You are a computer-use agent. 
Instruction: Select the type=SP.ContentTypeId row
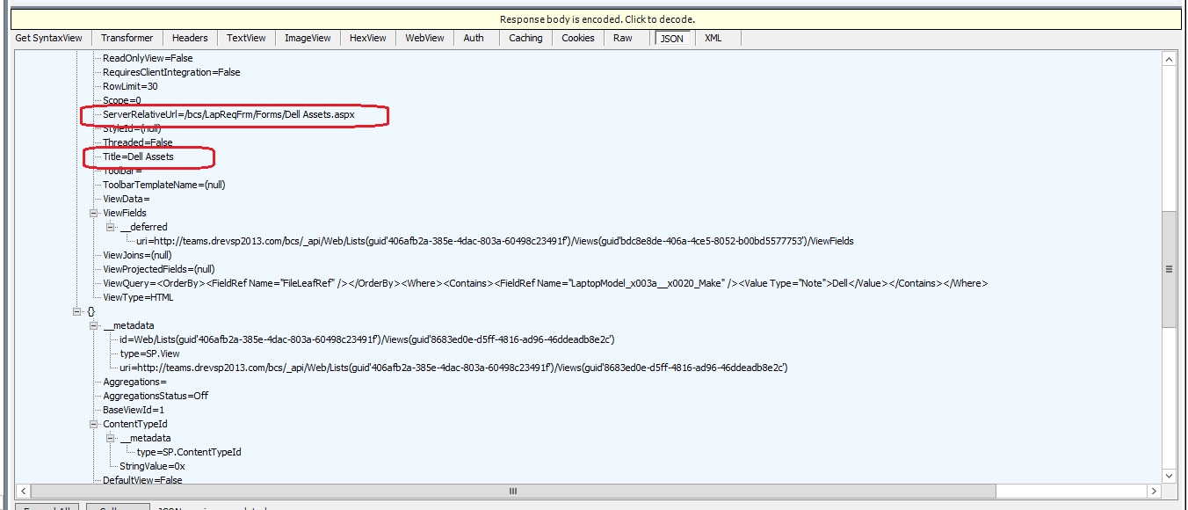coord(189,452)
